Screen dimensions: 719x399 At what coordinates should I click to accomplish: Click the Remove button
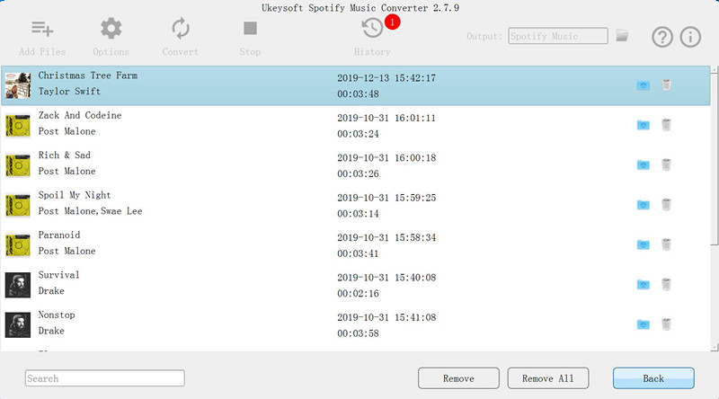(x=458, y=378)
